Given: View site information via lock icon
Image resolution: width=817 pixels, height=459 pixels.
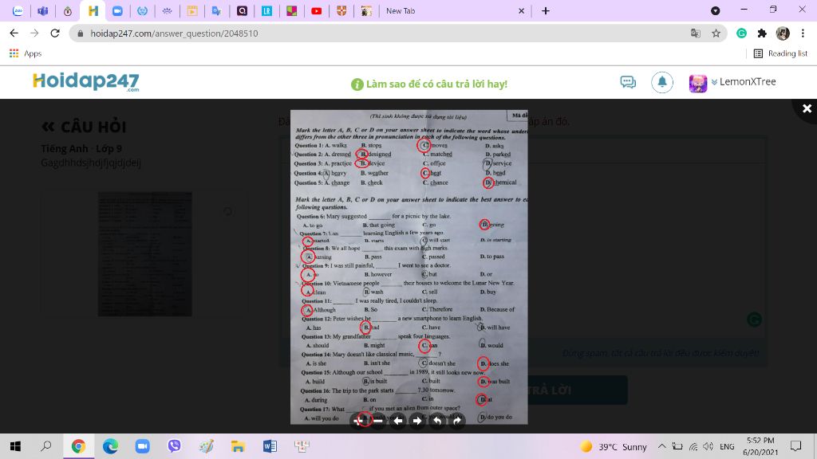Looking at the screenshot, I should click(x=81, y=33).
